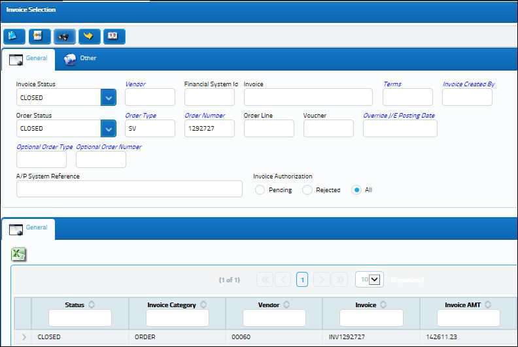Select Rejected invoice authorization radio
Image resolution: width=518 pixels, height=347 pixels.
click(307, 190)
